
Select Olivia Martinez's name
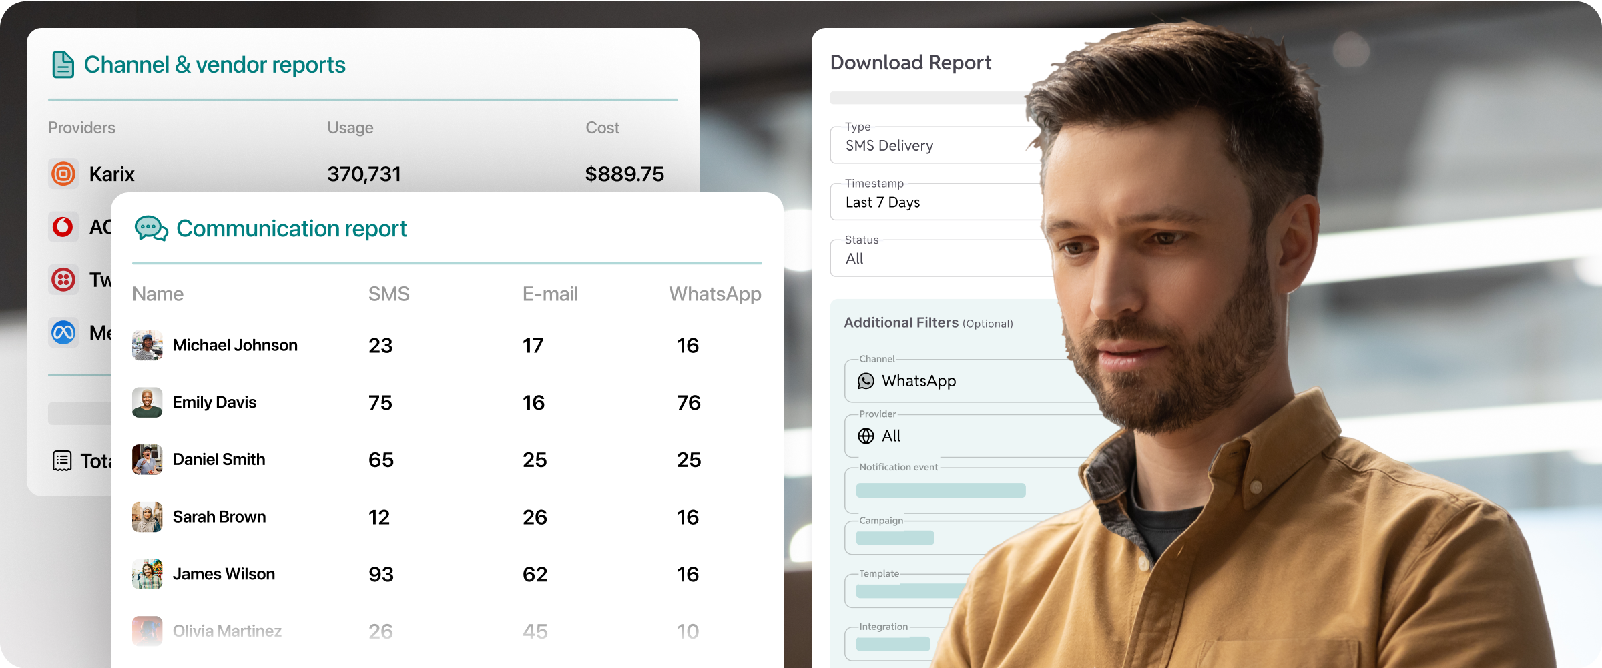[x=227, y=631]
